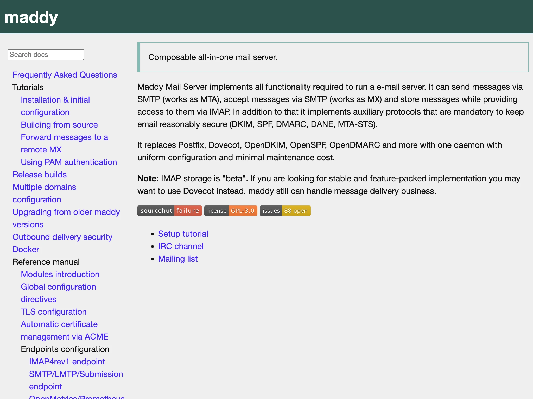Open the GPL-3.0 license badge
The image size is (533, 399).
click(x=231, y=211)
